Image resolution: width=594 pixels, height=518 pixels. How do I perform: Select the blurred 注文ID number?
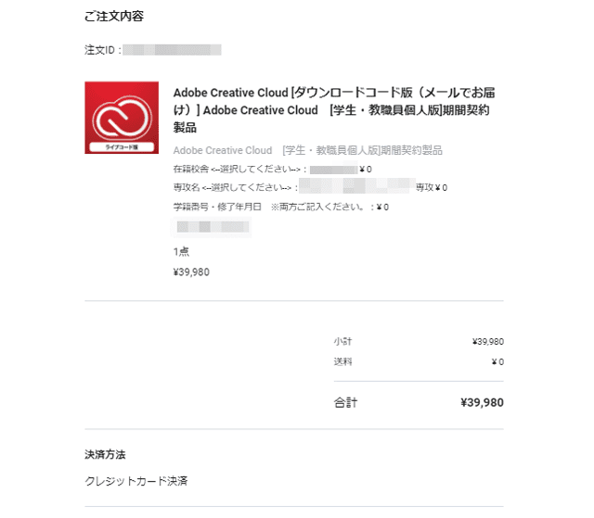pyautogui.click(x=172, y=50)
